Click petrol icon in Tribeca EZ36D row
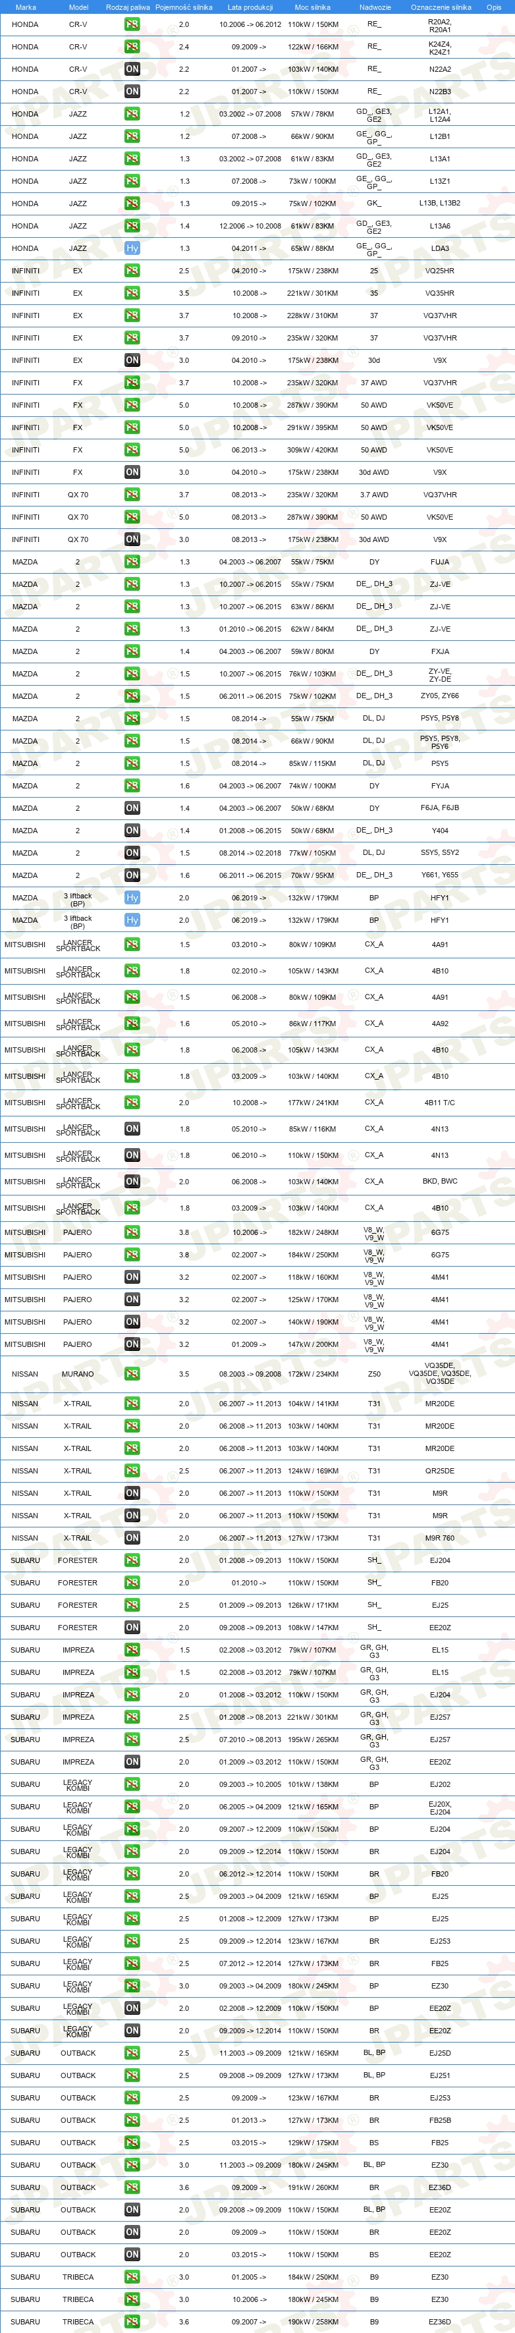The width and height of the screenshot is (515, 2333). 132,2322
